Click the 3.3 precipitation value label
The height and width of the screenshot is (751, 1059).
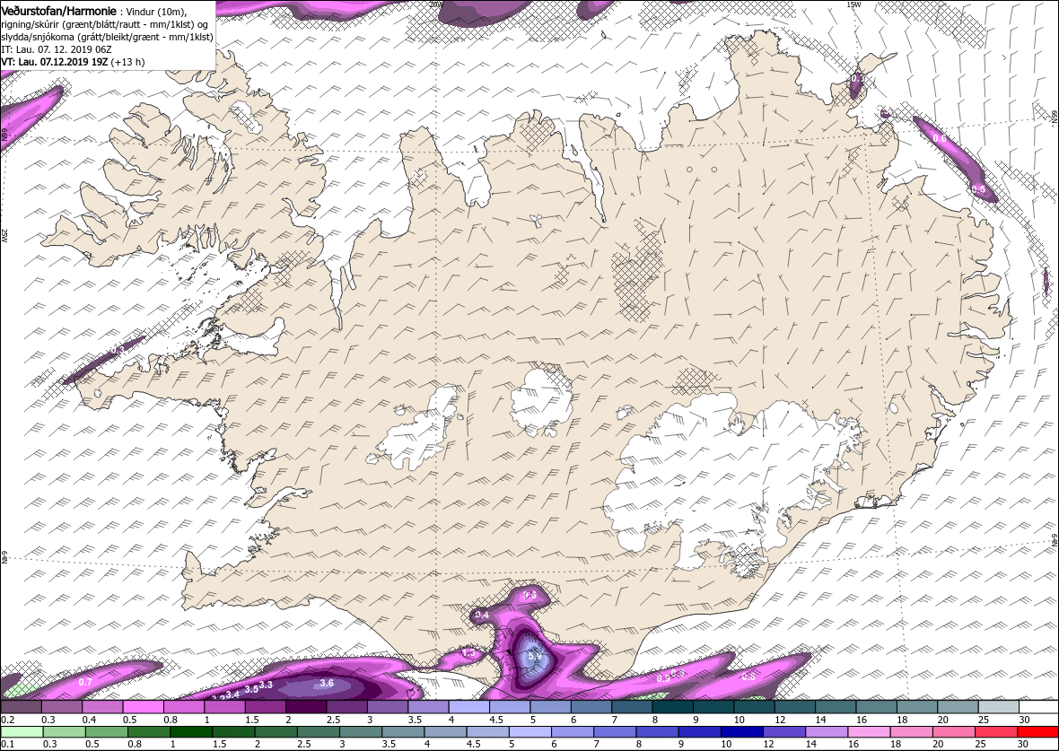(x=267, y=685)
